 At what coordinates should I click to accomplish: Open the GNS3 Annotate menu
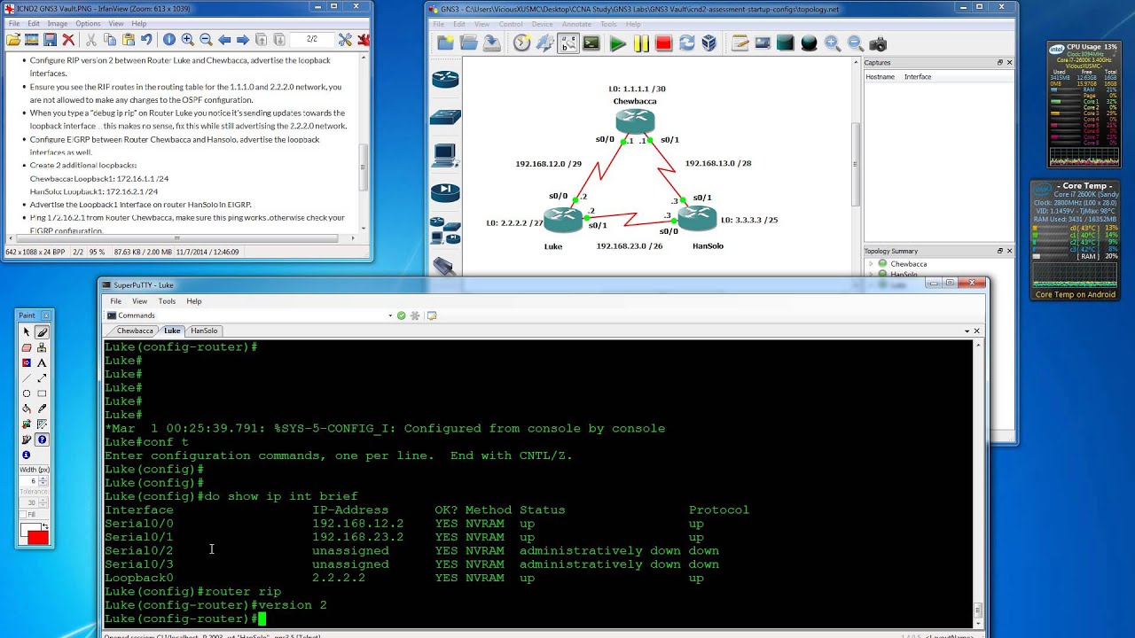point(576,24)
